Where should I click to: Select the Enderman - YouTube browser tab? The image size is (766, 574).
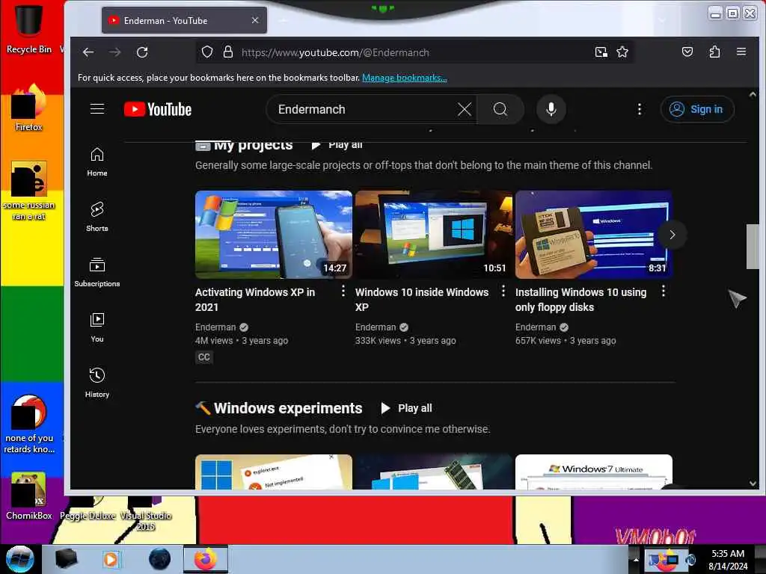click(184, 20)
